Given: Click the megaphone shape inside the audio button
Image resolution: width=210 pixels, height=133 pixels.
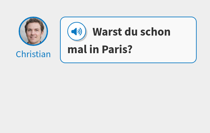Looking at the screenshot, I should coord(74,32).
